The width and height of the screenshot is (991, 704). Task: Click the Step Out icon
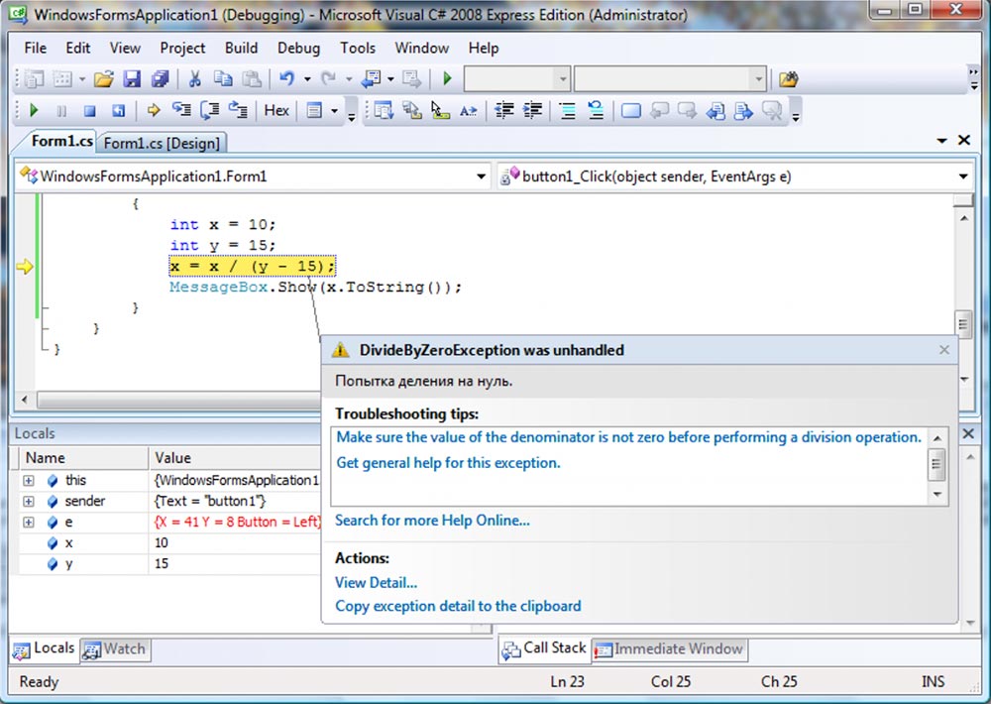click(238, 111)
